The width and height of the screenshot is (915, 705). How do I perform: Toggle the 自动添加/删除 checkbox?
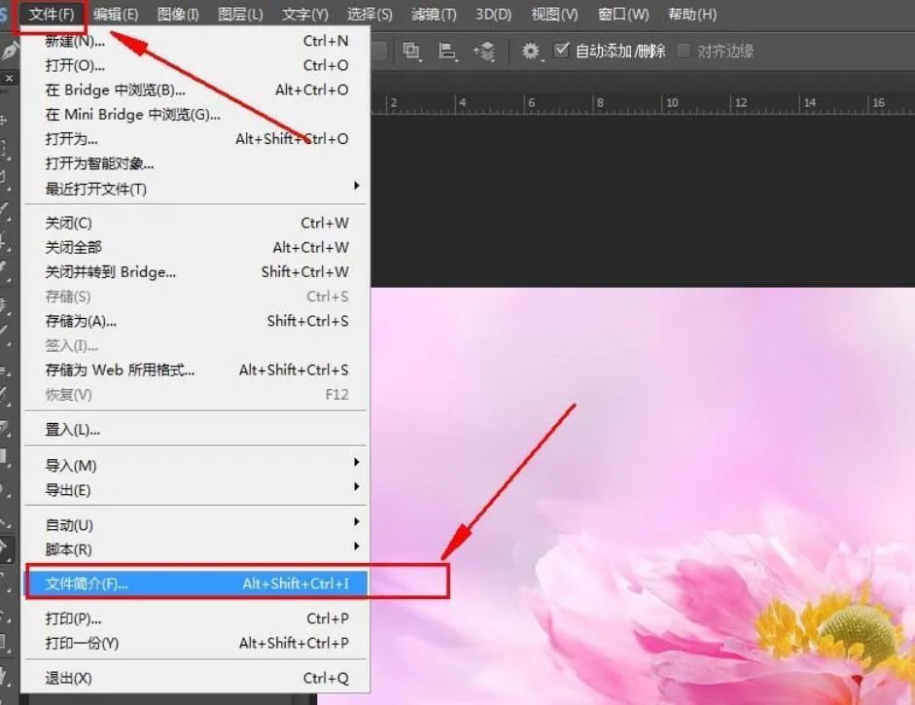tap(562, 51)
